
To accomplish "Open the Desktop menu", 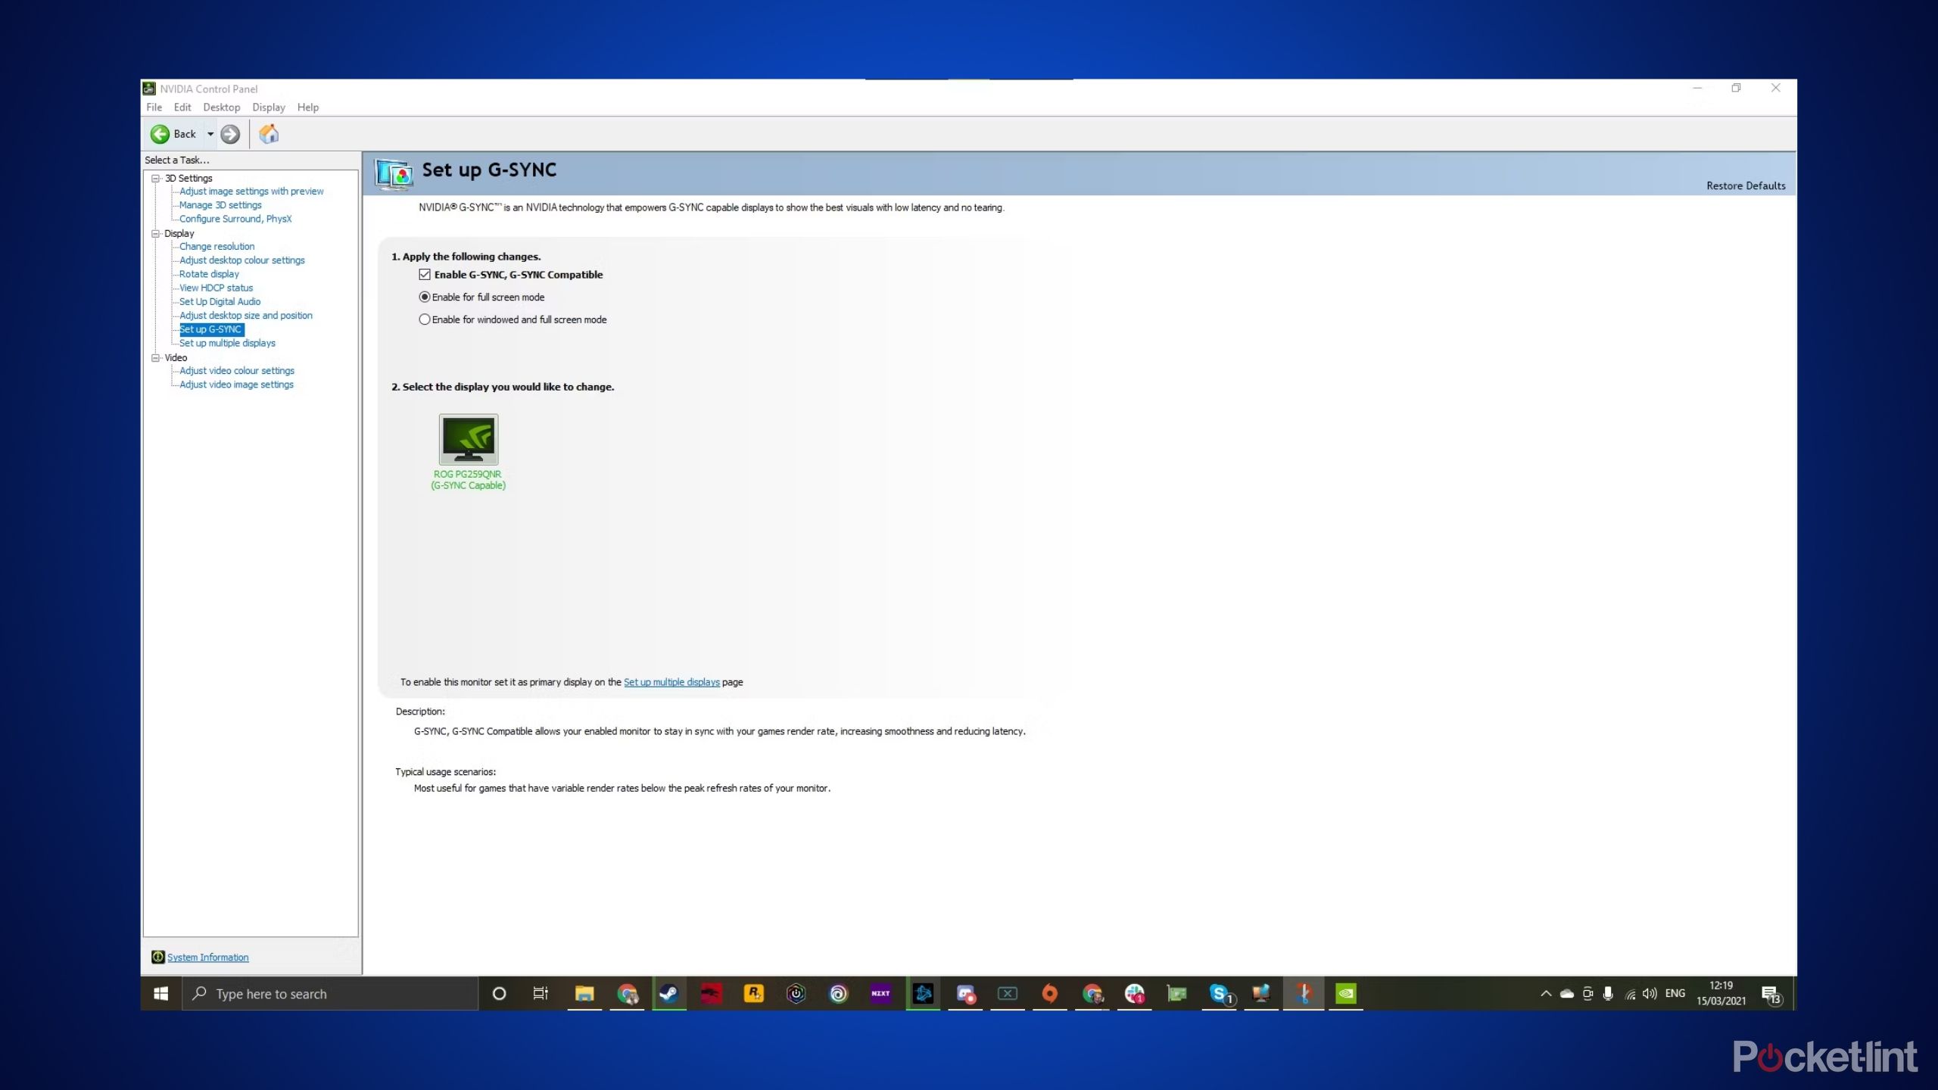I will point(221,107).
